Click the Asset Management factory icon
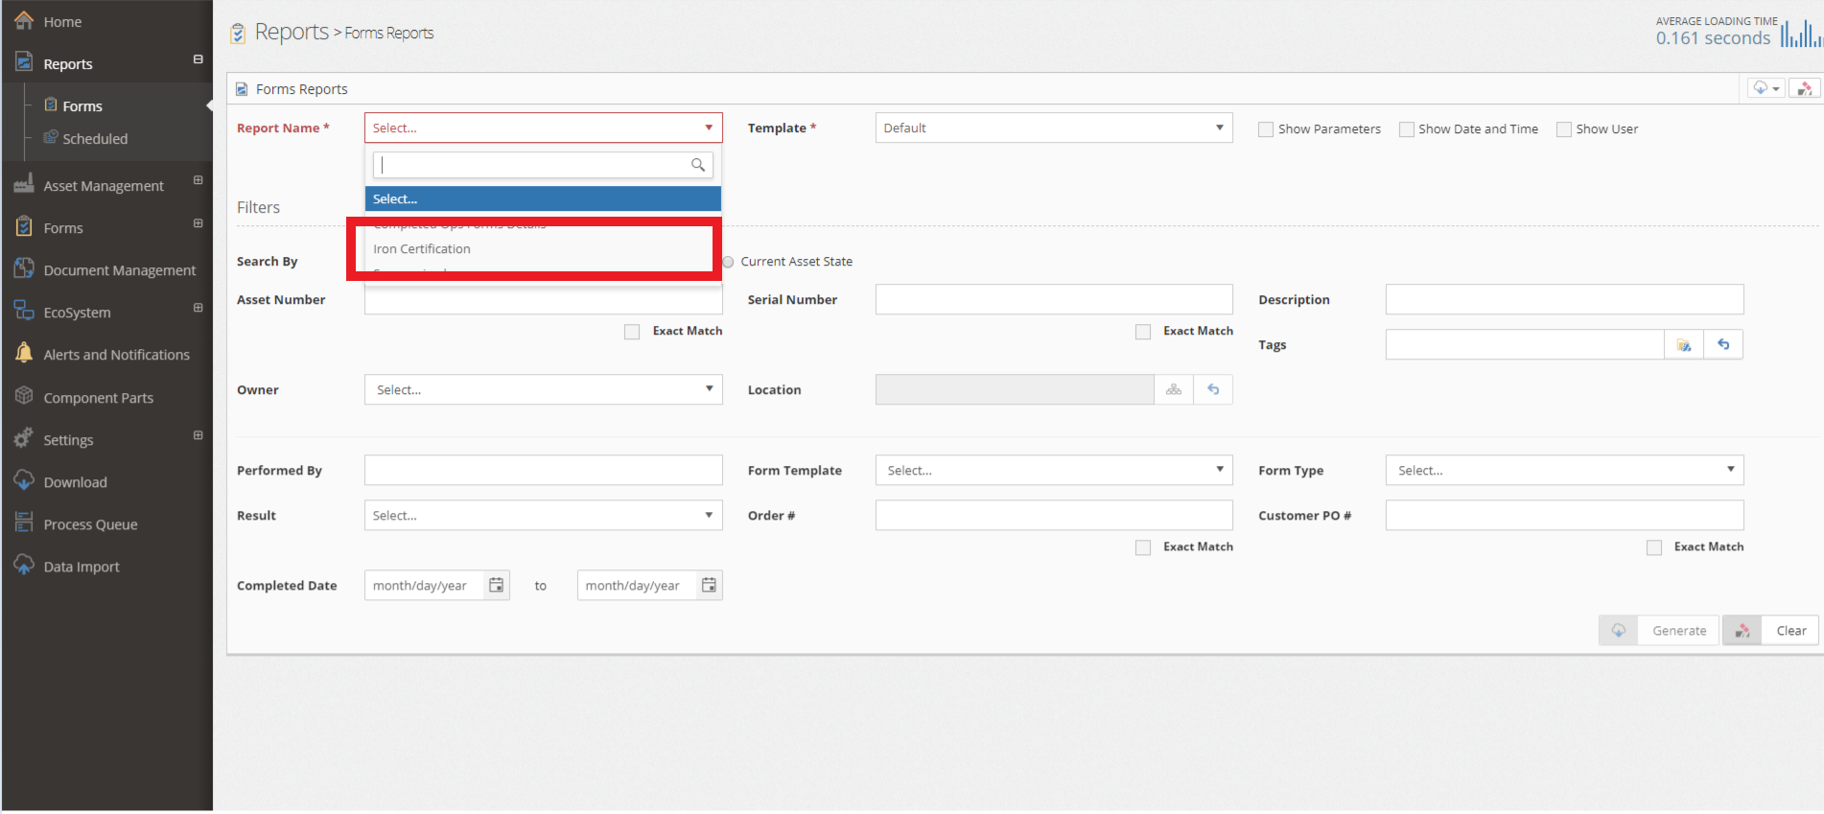The height and width of the screenshot is (814, 1824). click(24, 184)
